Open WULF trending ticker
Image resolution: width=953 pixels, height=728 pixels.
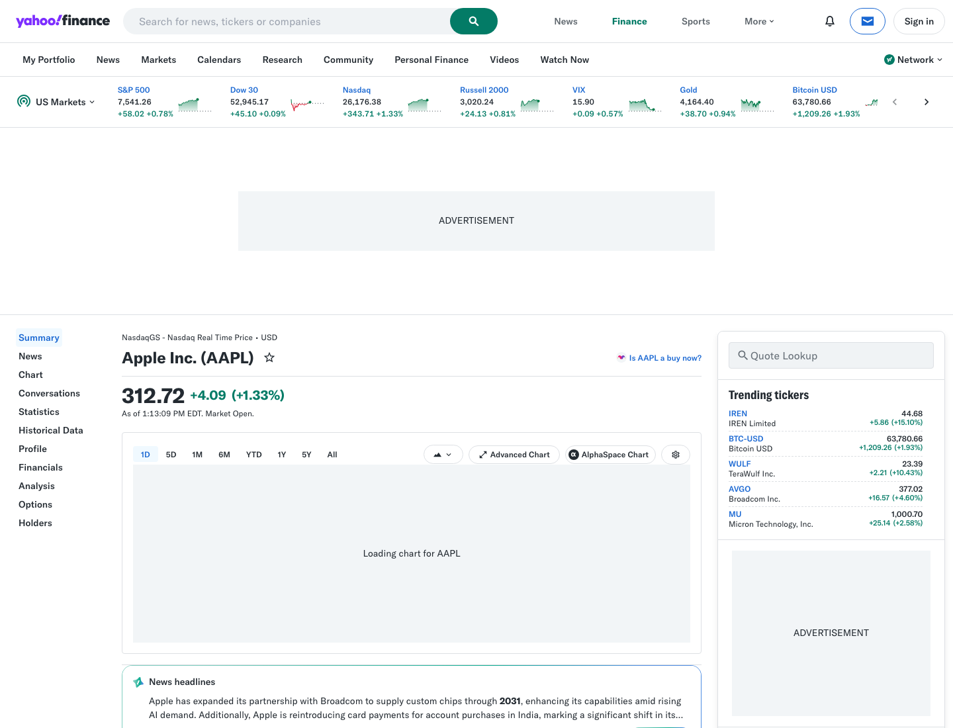pyautogui.click(x=740, y=464)
